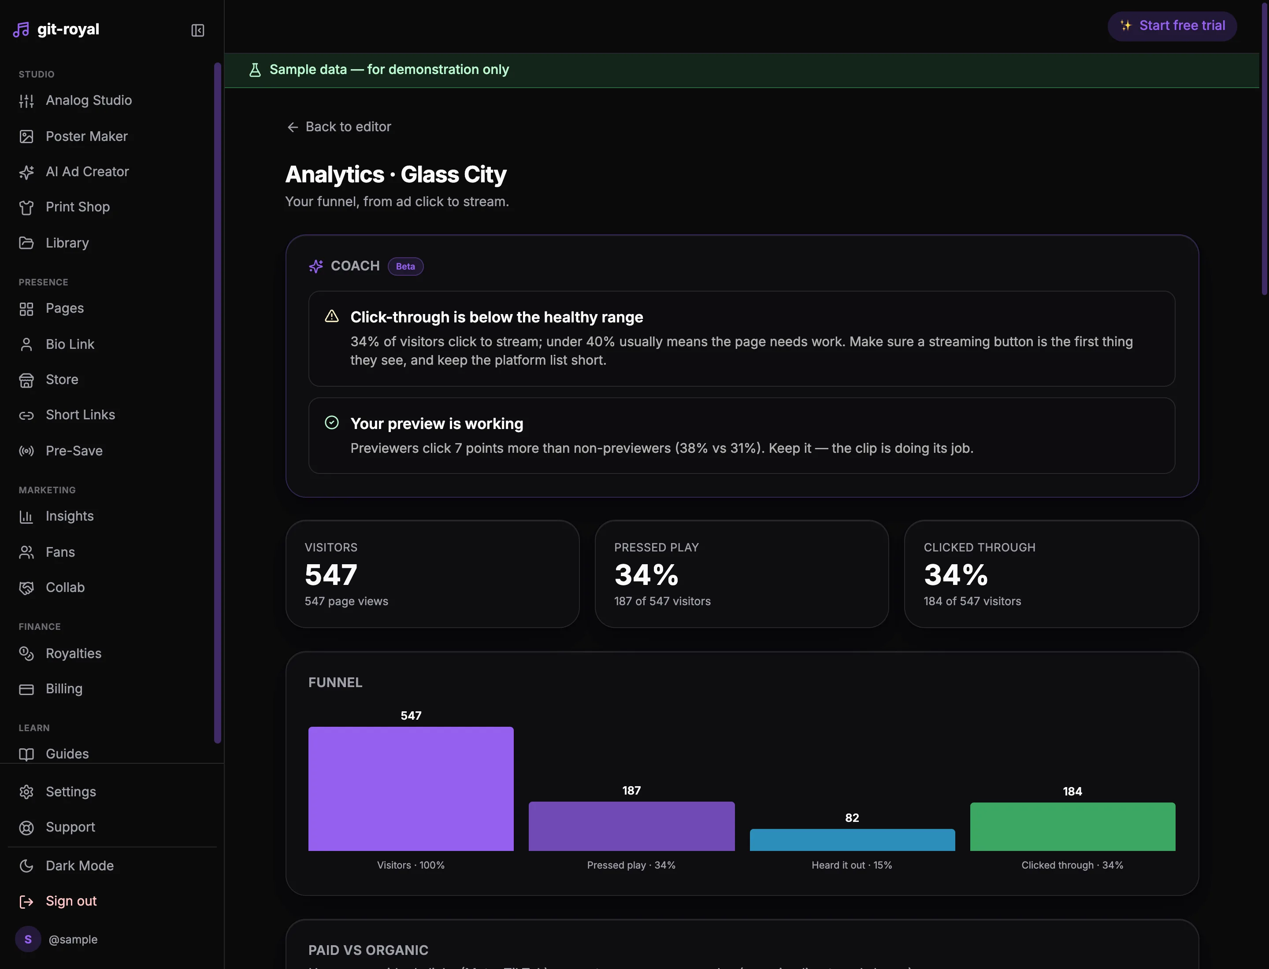Image resolution: width=1269 pixels, height=969 pixels.
Task: Click the Print Shop shirt icon
Action: [x=26, y=207]
